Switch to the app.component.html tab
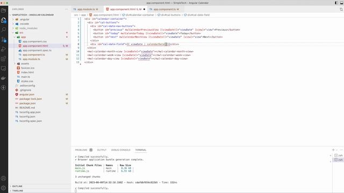 point(125,9)
